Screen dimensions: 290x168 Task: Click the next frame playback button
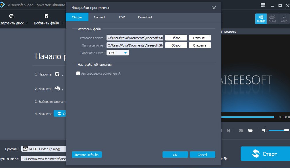point(229,131)
